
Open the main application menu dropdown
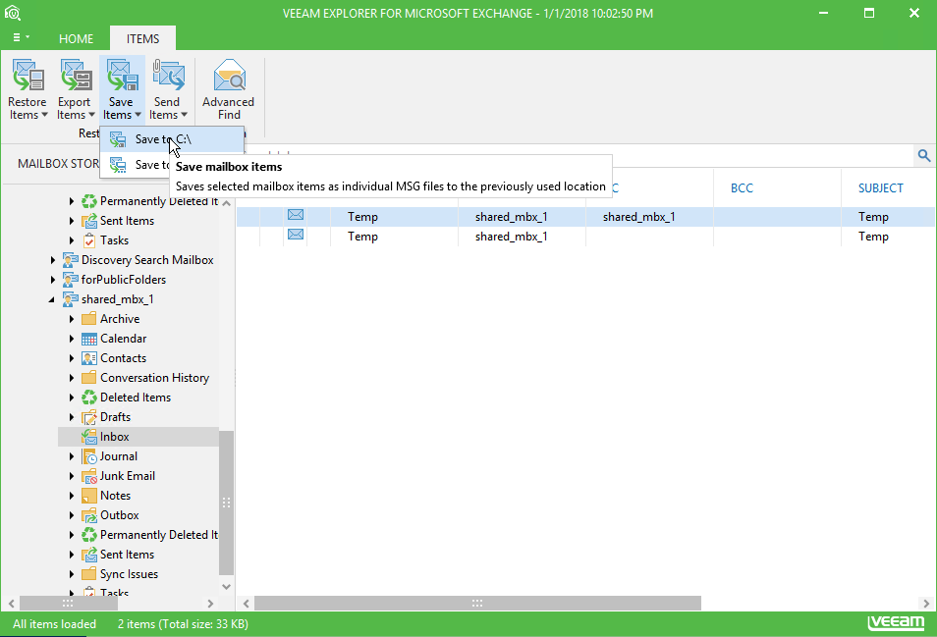pos(21,37)
